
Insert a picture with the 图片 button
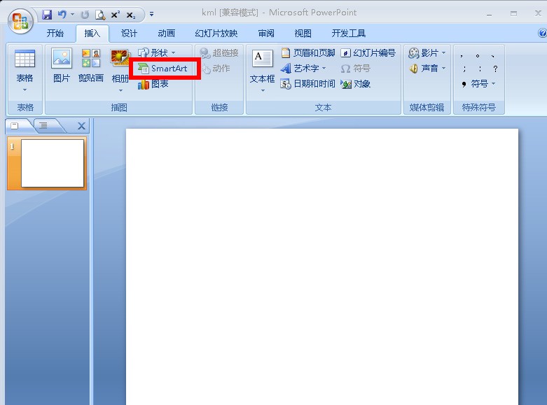[62, 66]
